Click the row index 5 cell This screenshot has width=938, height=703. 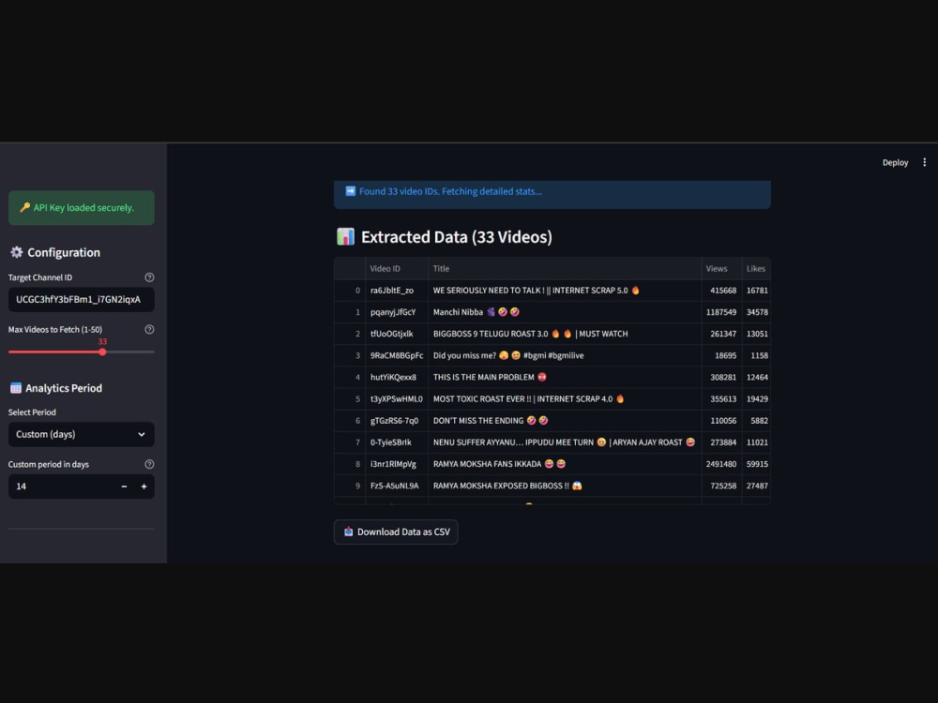coord(350,398)
